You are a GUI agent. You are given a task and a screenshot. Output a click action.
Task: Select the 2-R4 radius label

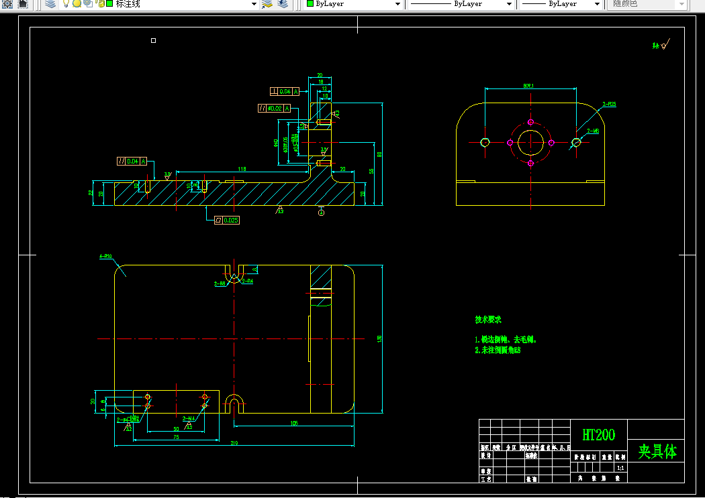coord(248,282)
